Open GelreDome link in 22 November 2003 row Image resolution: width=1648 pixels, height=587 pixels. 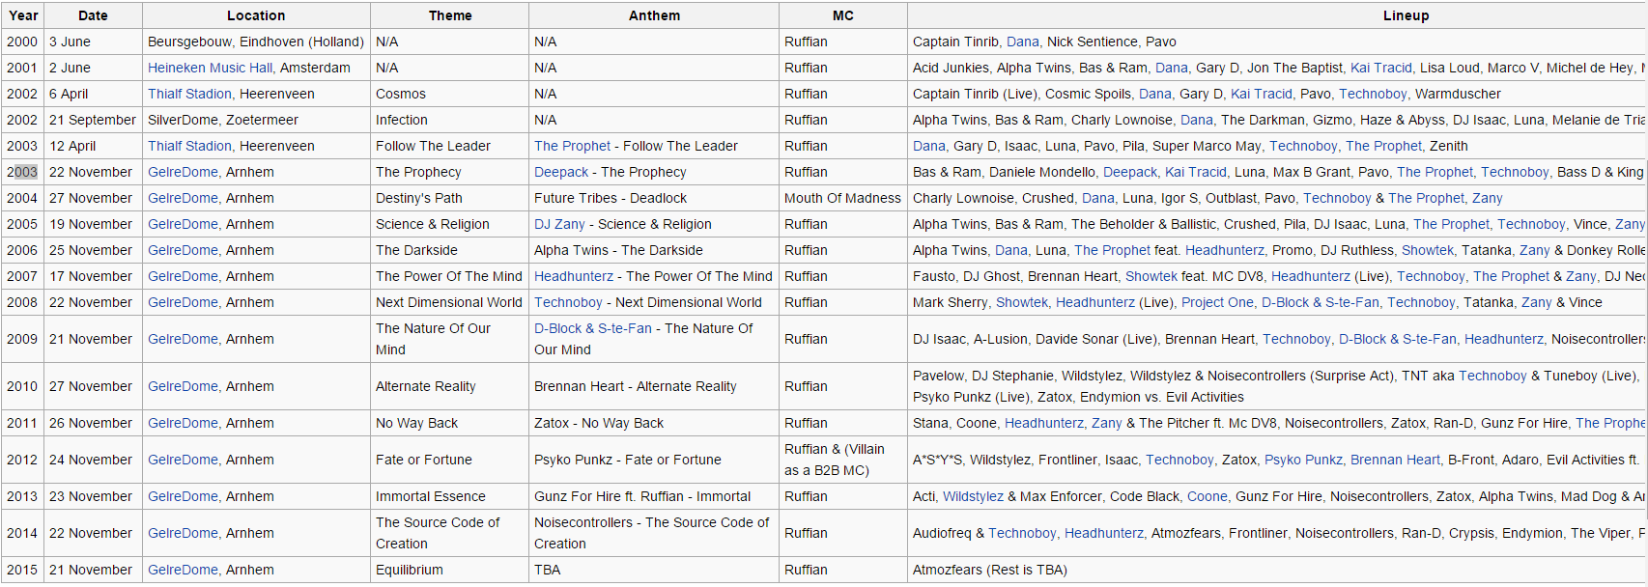coord(183,172)
